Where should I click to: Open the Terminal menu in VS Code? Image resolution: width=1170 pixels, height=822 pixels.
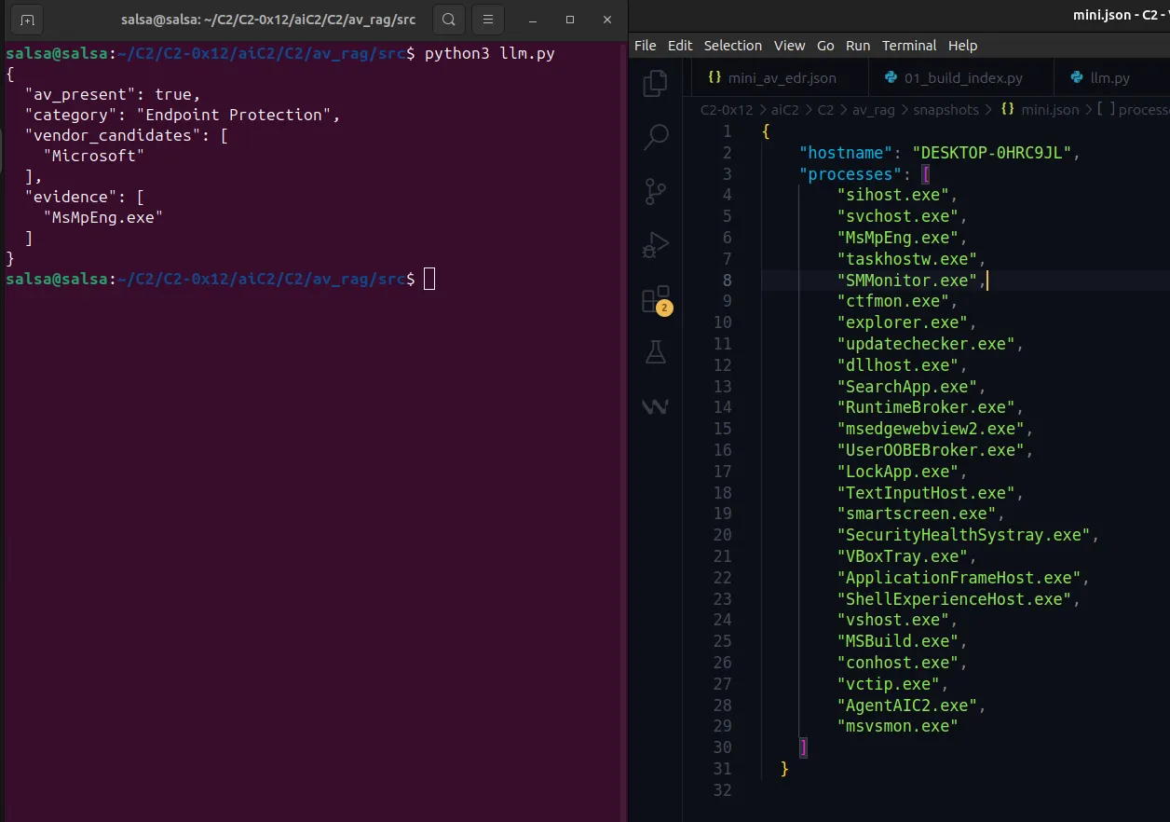[909, 45]
